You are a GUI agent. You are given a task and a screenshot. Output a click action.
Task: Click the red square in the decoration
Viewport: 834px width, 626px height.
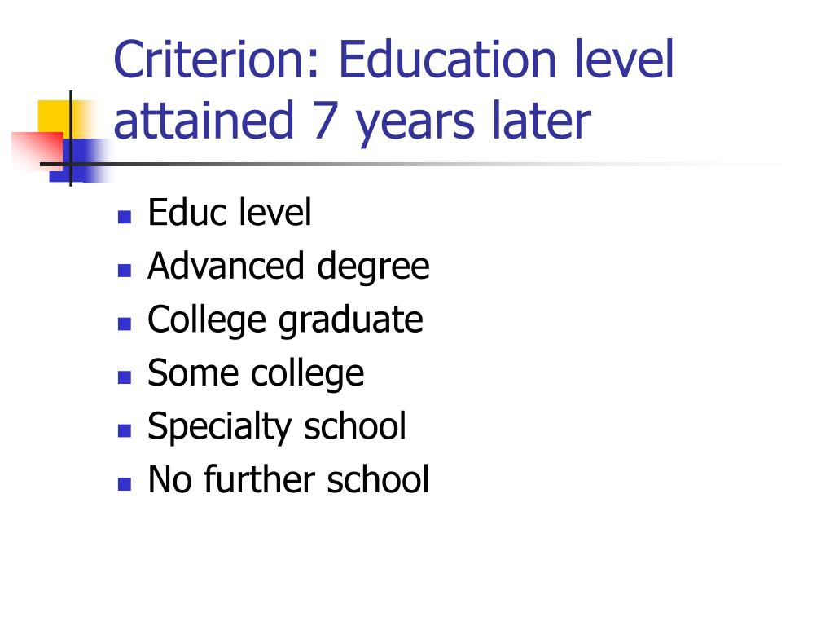coord(37,150)
